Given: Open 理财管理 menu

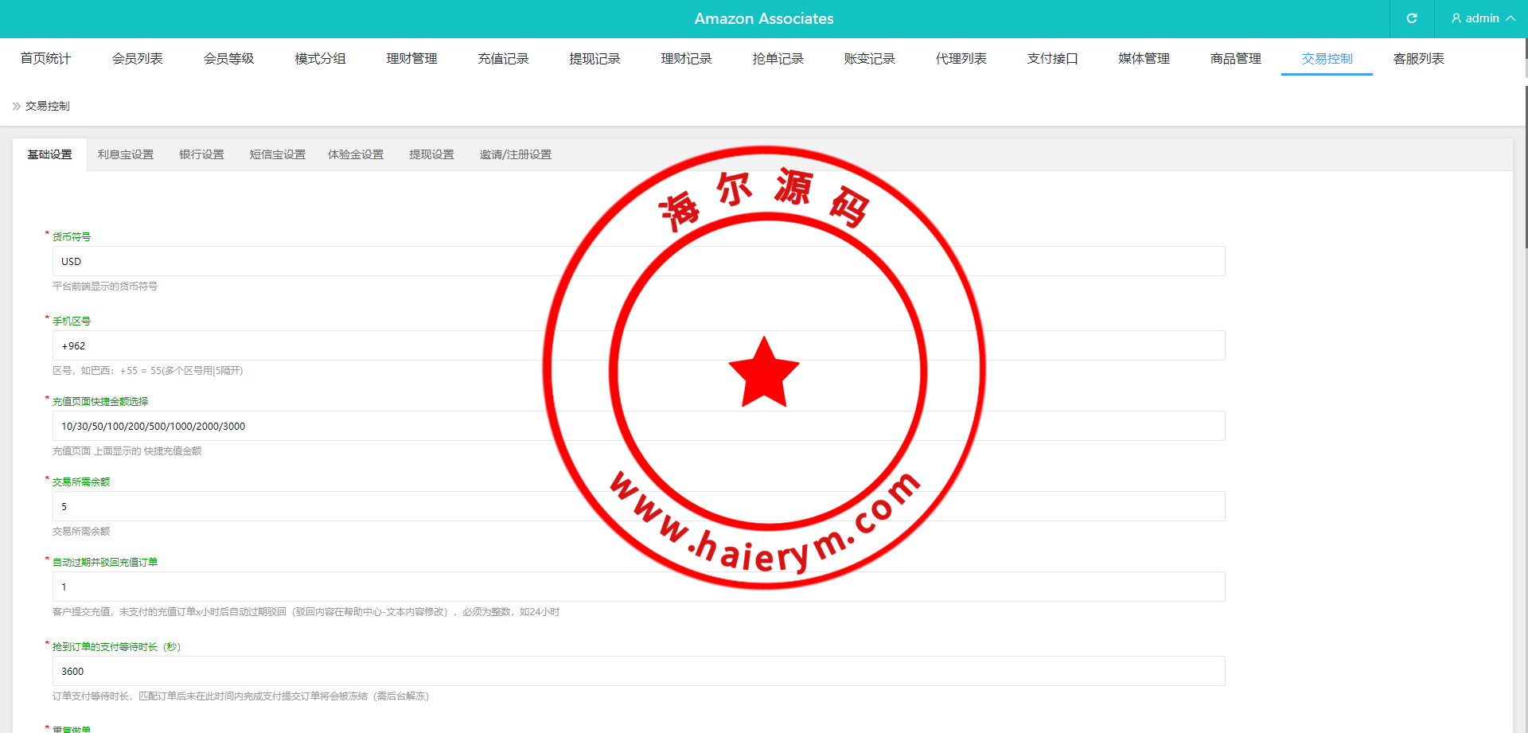Looking at the screenshot, I should [x=411, y=58].
